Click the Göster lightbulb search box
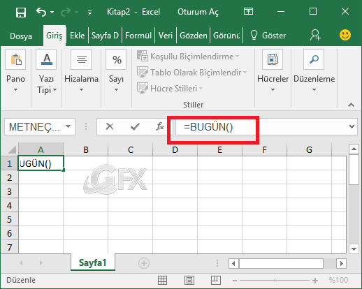The height and width of the screenshot is (289, 362). pos(268,36)
